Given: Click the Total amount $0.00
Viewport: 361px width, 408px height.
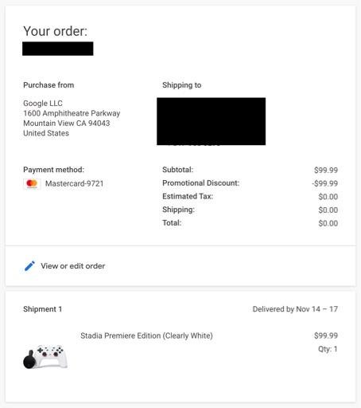Looking at the screenshot, I should [328, 223].
